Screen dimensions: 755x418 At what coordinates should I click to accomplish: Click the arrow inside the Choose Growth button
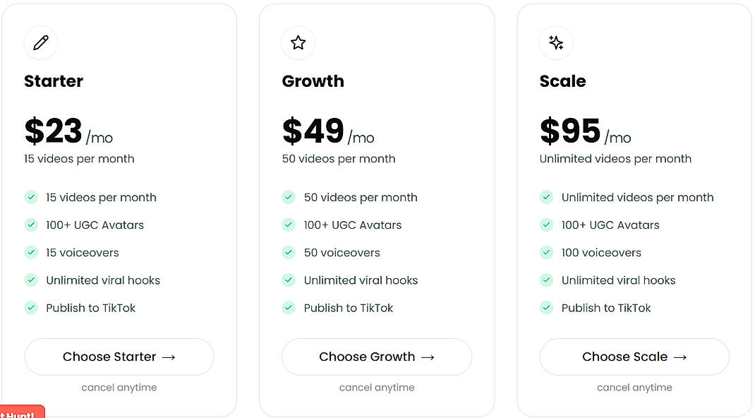[426, 357]
